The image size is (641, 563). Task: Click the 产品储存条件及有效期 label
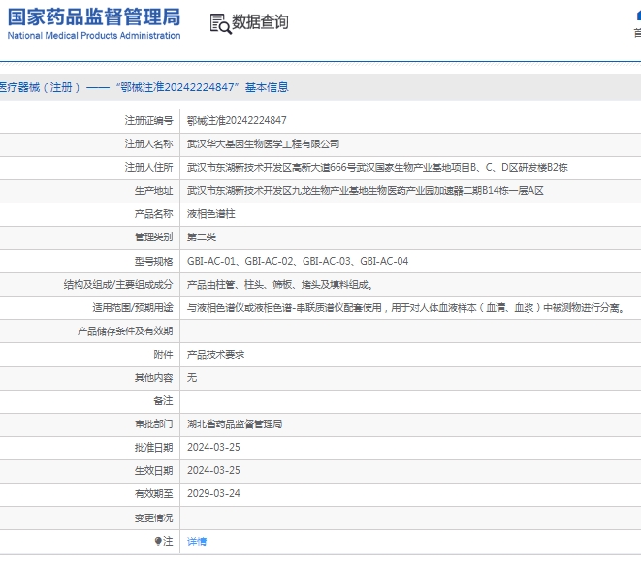tap(125, 331)
